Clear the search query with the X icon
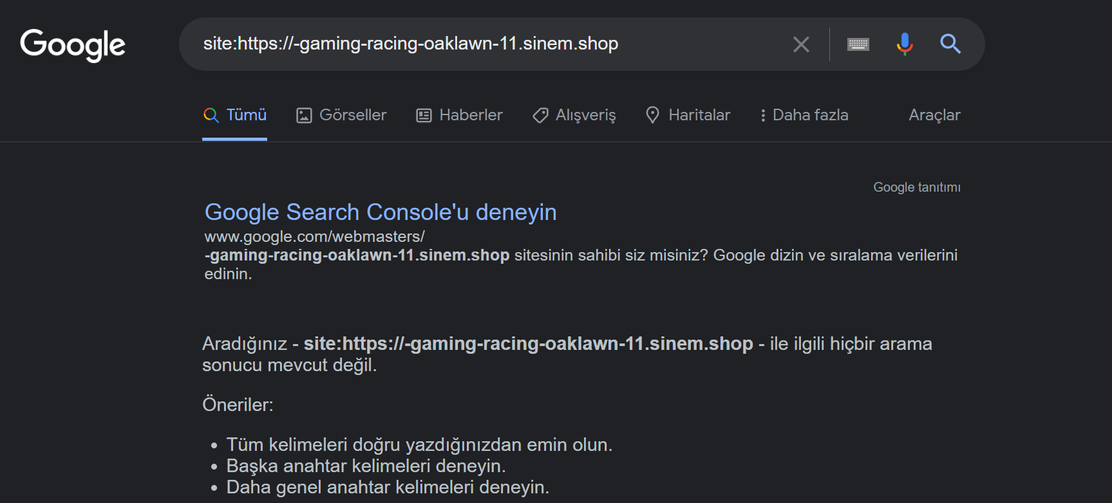This screenshot has width=1112, height=503. [801, 44]
